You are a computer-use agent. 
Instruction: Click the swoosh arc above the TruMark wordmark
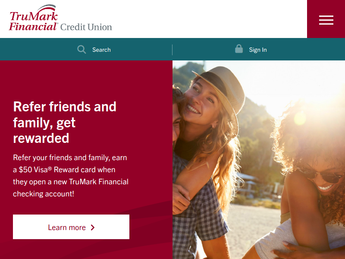click(47, 8)
